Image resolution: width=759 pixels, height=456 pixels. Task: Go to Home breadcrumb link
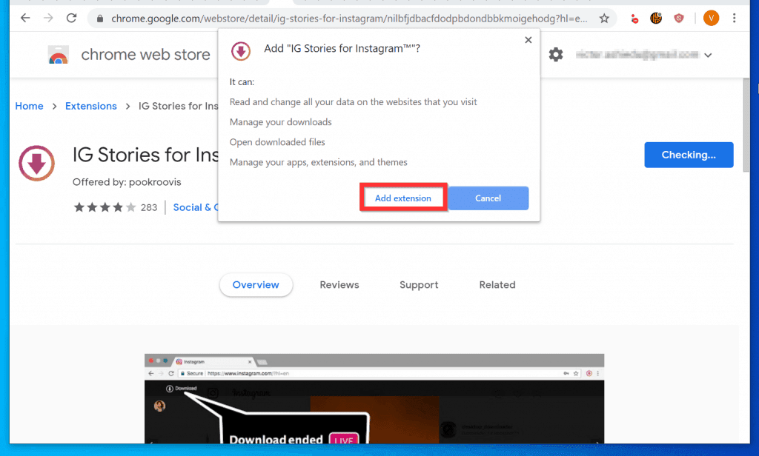(x=29, y=106)
